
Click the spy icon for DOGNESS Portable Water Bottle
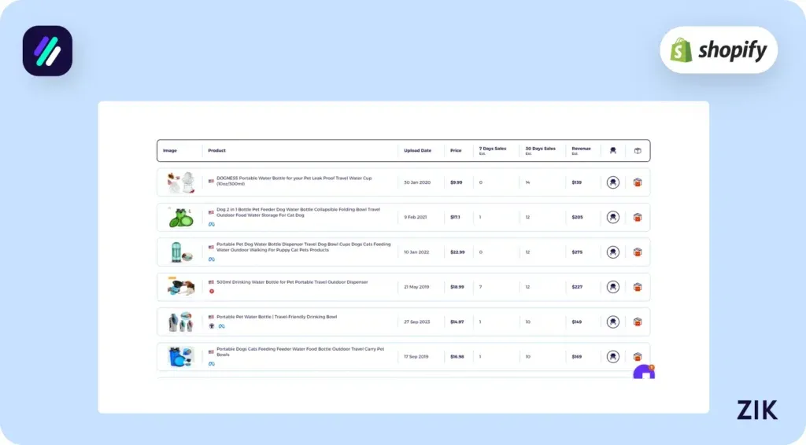(x=612, y=182)
